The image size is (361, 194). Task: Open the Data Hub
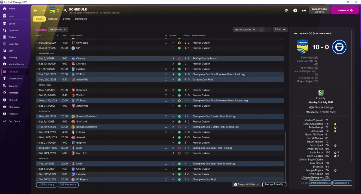[15, 44]
